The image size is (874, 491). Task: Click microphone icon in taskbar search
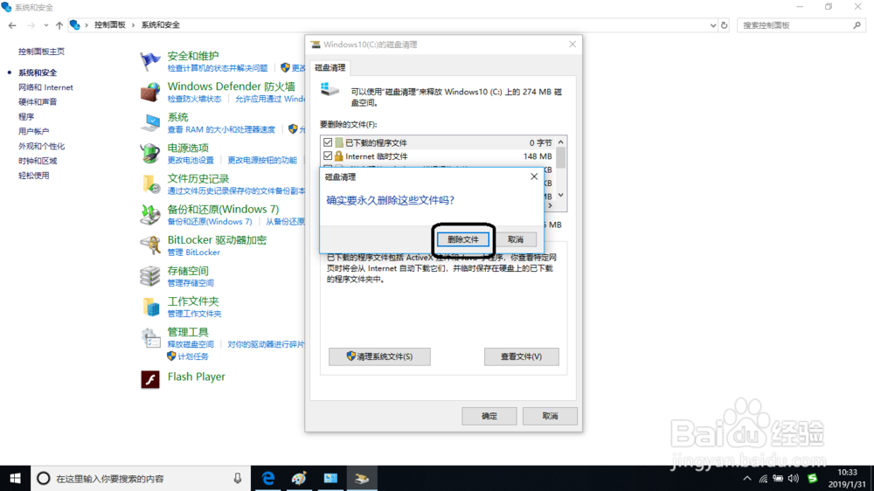(238, 478)
